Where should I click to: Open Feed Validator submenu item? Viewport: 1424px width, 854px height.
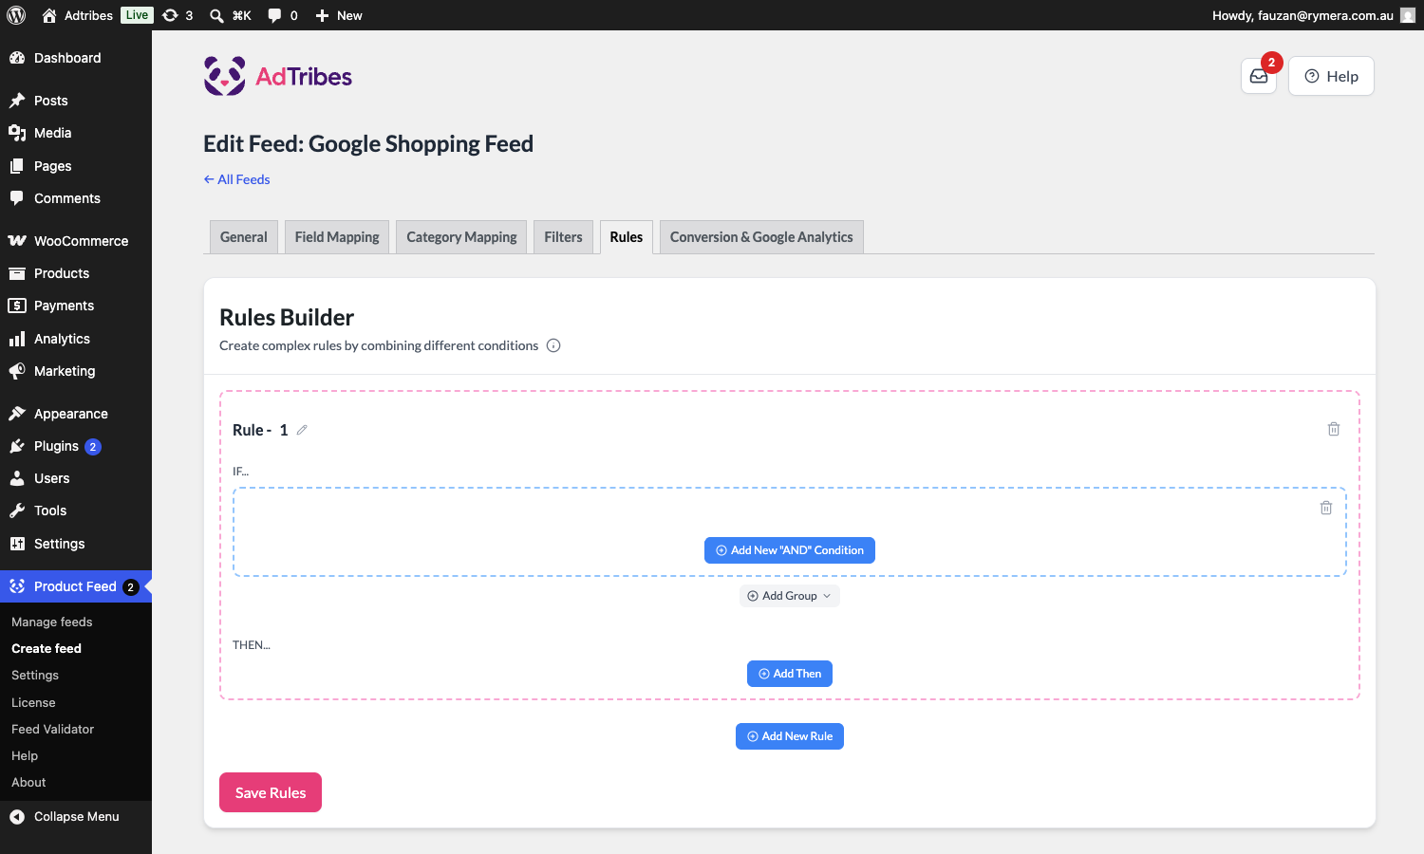pos(53,730)
